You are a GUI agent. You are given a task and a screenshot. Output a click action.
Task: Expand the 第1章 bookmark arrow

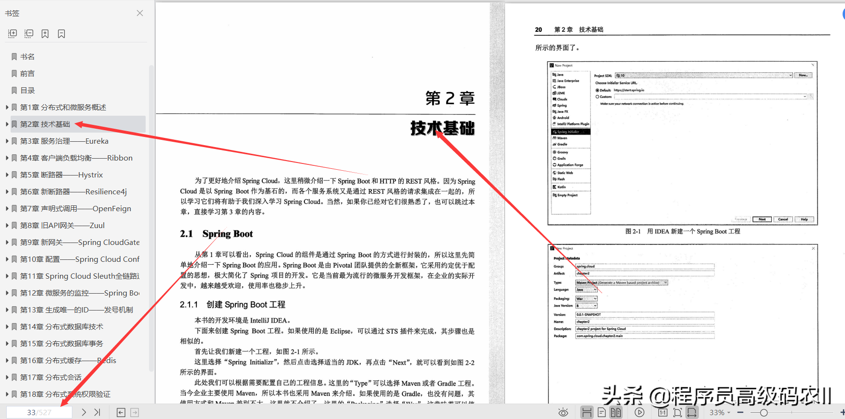coord(7,107)
